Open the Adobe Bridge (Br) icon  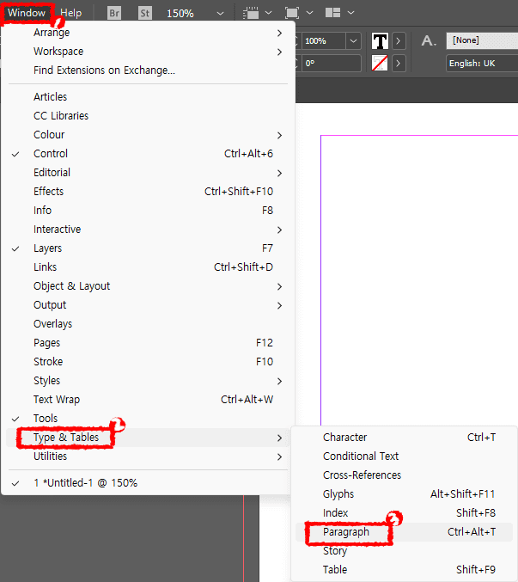pyautogui.click(x=114, y=13)
